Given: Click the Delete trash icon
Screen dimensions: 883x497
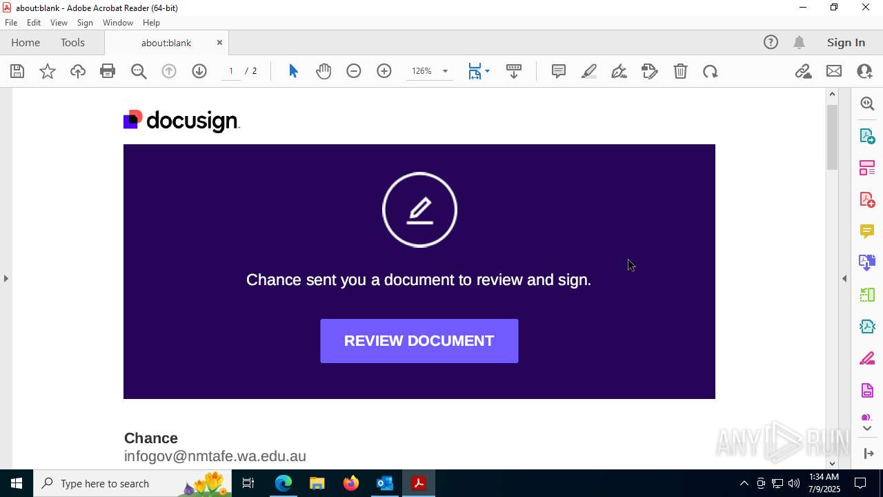Looking at the screenshot, I should [x=680, y=71].
